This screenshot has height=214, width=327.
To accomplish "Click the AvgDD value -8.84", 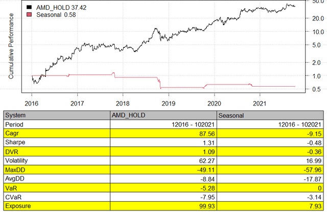I will pos(207,179).
